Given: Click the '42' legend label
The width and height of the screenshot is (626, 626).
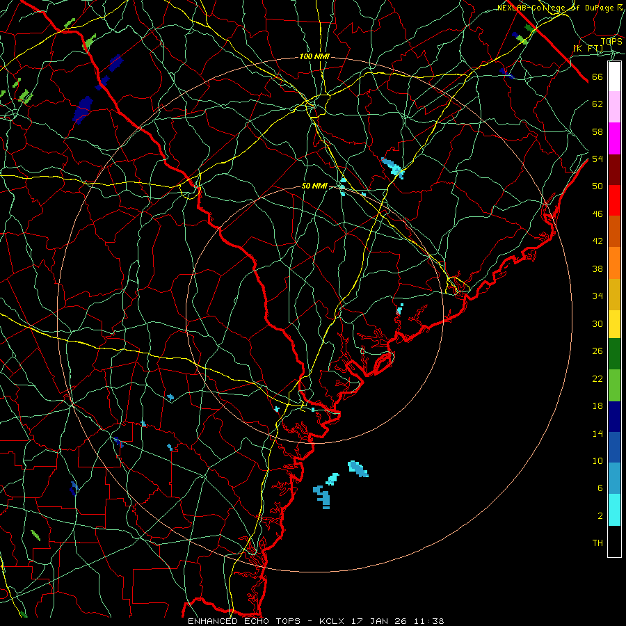Looking at the screenshot, I should pyautogui.click(x=597, y=241).
